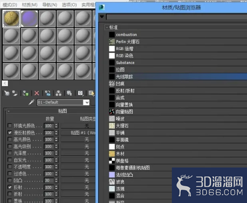
Task: Enable the 高光级别 map checkbox
Action: click(x=10, y=146)
